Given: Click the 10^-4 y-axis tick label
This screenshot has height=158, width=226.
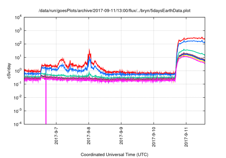Looking at the screenshot, I should point(18,124).
